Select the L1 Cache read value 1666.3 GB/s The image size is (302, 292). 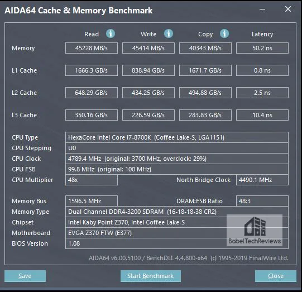coord(92,70)
